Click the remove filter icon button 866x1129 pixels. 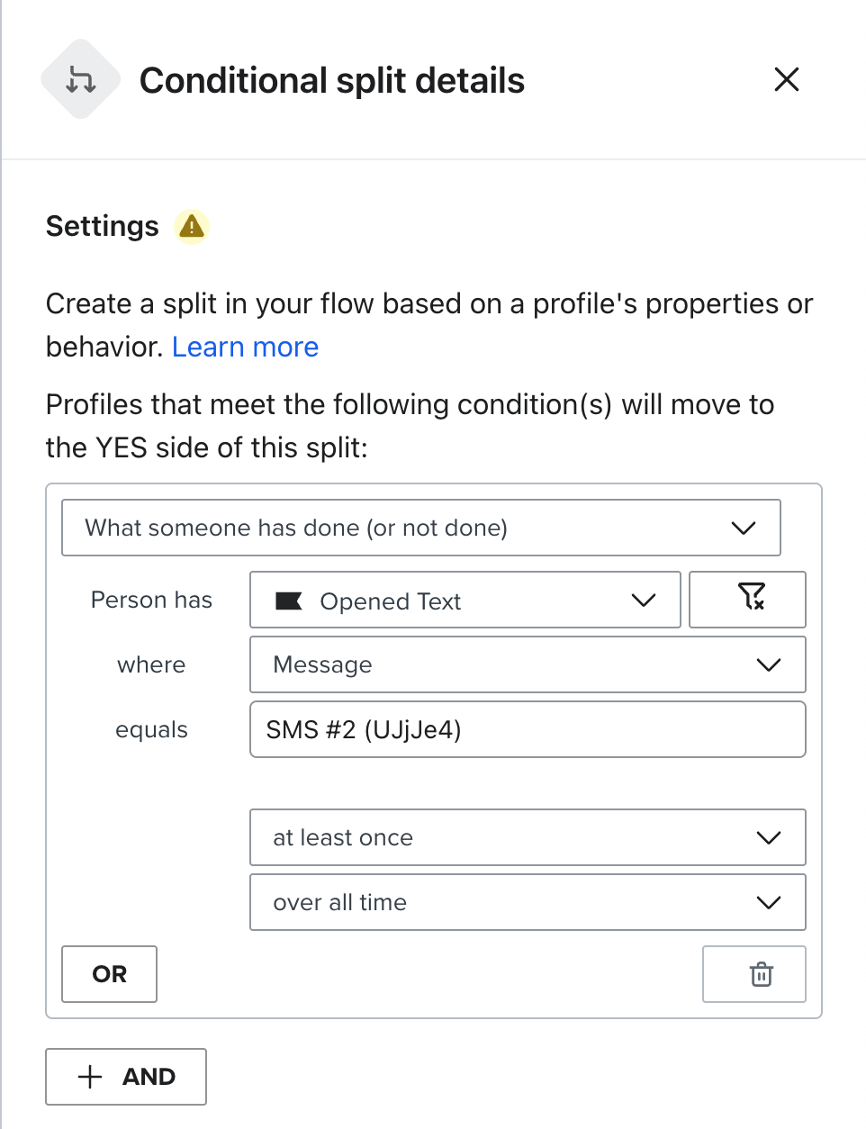747,600
